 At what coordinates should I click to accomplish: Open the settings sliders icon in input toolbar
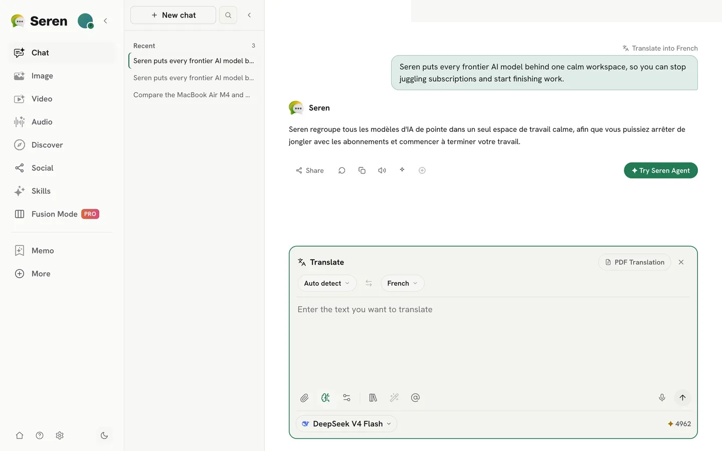(x=346, y=398)
